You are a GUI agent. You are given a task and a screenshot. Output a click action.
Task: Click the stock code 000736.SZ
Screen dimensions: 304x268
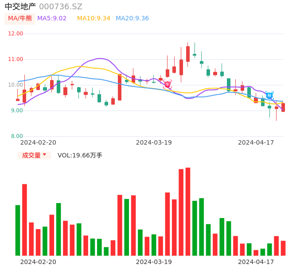point(61,7)
